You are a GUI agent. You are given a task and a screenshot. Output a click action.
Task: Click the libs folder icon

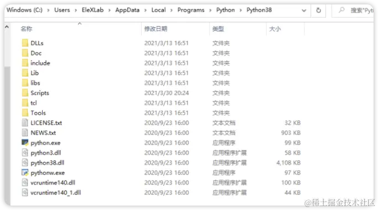[25, 83]
